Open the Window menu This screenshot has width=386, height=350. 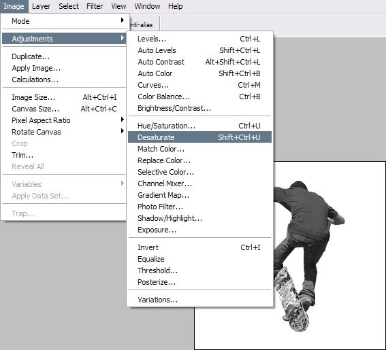pos(147,6)
